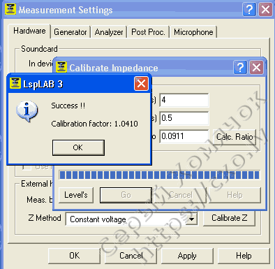Click OK in the LspLAB 3 dialog
The image size is (275, 269).
click(x=78, y=147)
